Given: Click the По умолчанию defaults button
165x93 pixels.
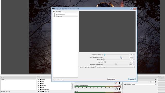Looking at the screenshot, I should point(111,79).
